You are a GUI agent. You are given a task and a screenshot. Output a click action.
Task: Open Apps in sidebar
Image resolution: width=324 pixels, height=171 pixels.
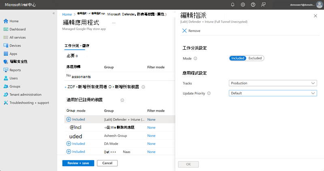click(13, 54)
